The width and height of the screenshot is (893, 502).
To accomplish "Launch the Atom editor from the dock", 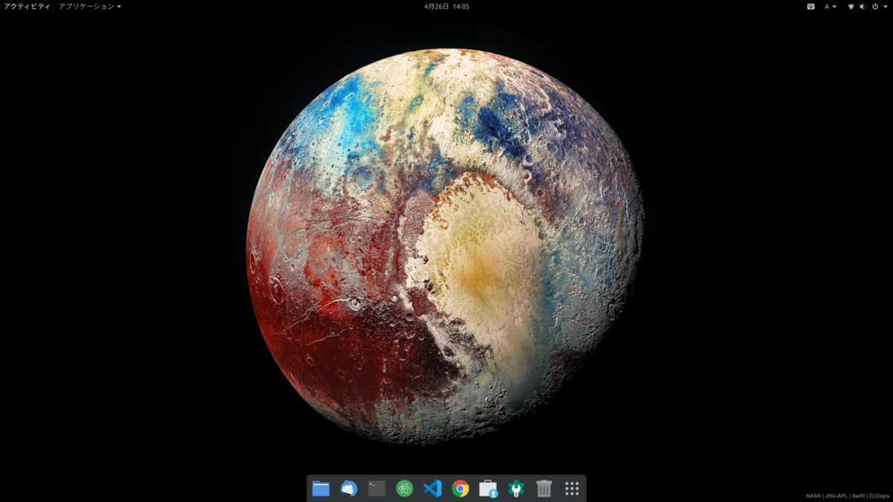I will pos(404,489).
